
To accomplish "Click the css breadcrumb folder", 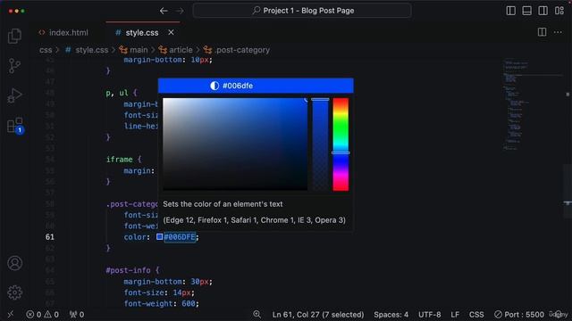I will click(46, 50).
